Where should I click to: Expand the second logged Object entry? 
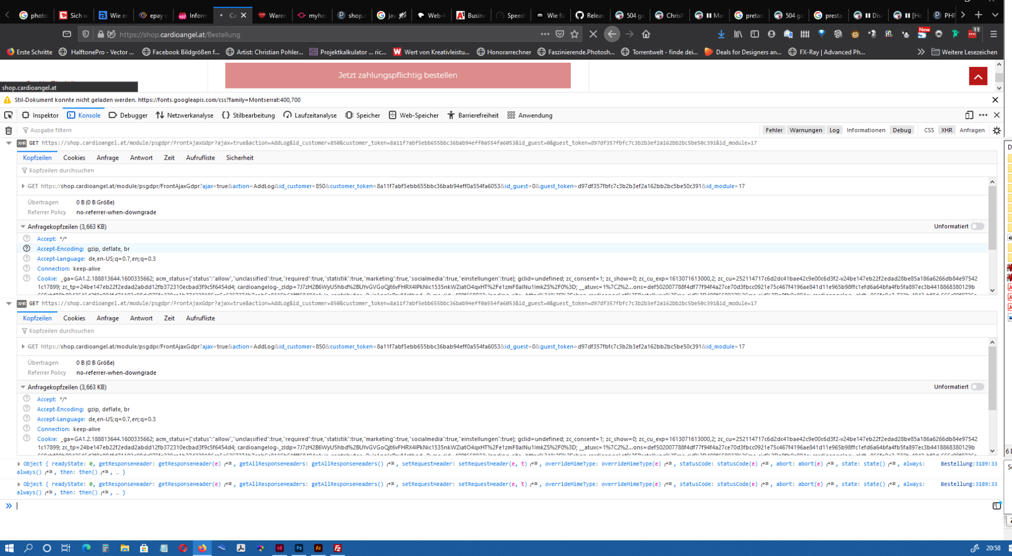tap(19, 484)
